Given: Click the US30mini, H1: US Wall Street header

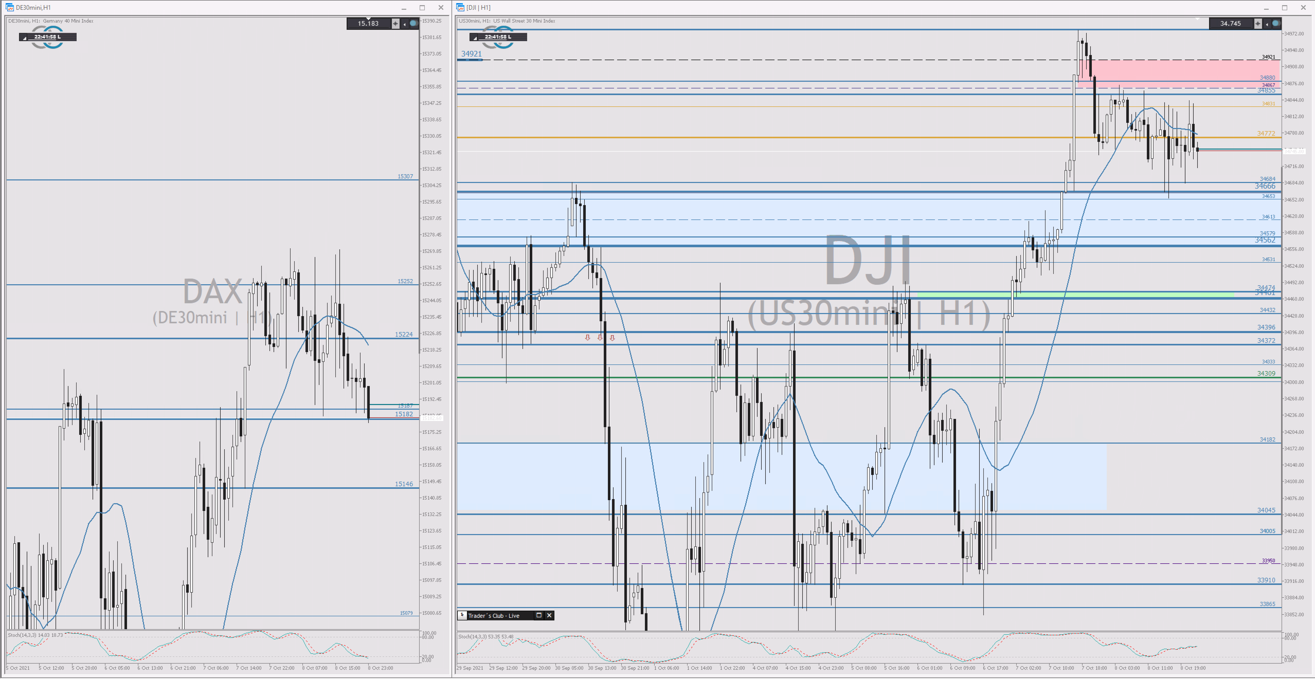Looking at the screenshot, I should pyautogui.click(x=507, y=21).
